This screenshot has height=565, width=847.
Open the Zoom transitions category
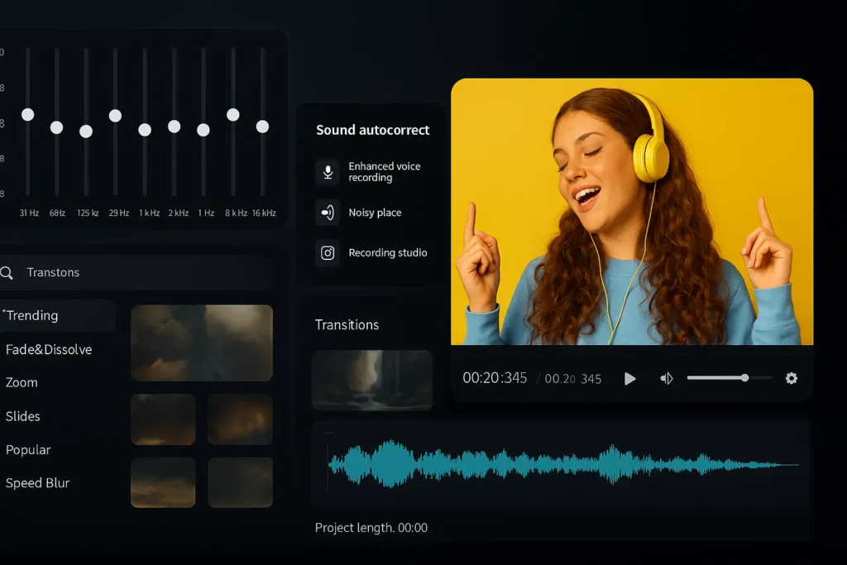(22, 382)
